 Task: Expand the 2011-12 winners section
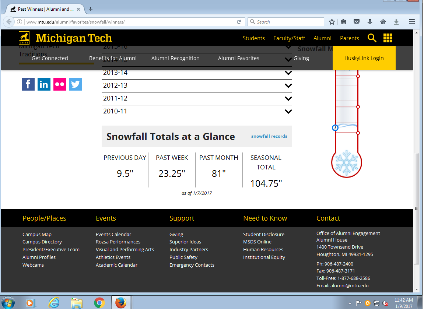coord(288,99)
